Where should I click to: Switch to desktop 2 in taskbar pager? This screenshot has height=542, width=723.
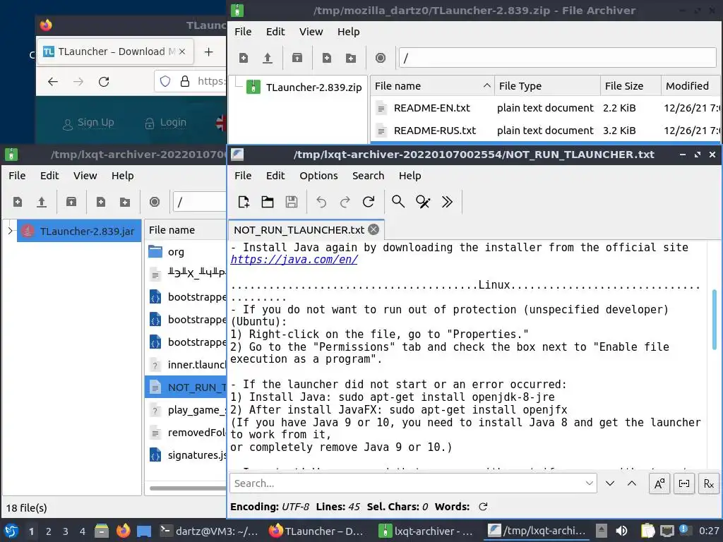point(49,531)
